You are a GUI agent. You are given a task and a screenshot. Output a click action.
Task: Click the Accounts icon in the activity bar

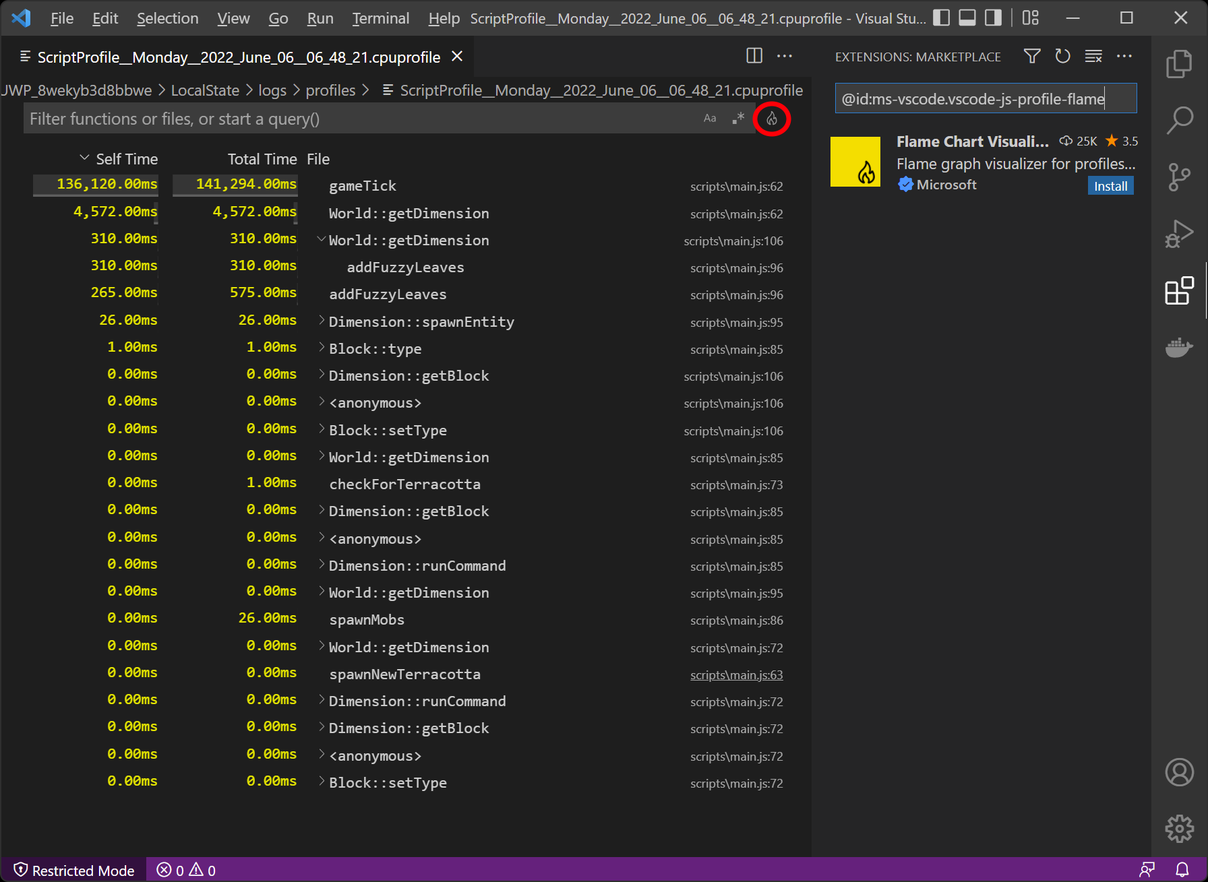[x=1179, y=772]
